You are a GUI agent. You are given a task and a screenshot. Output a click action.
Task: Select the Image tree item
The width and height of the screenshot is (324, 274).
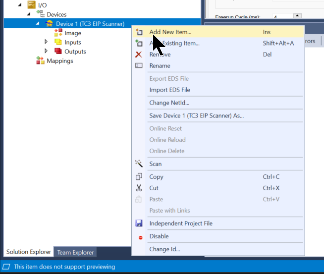tap(72, 33)
